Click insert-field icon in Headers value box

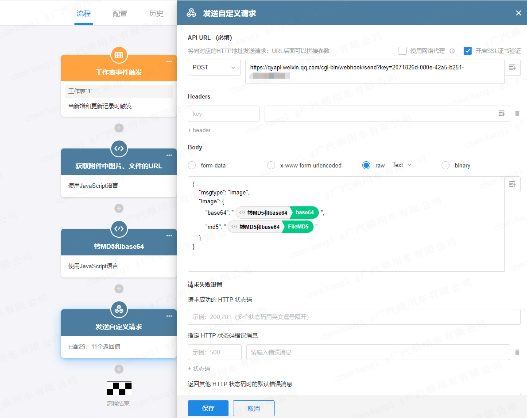[502, 114]
